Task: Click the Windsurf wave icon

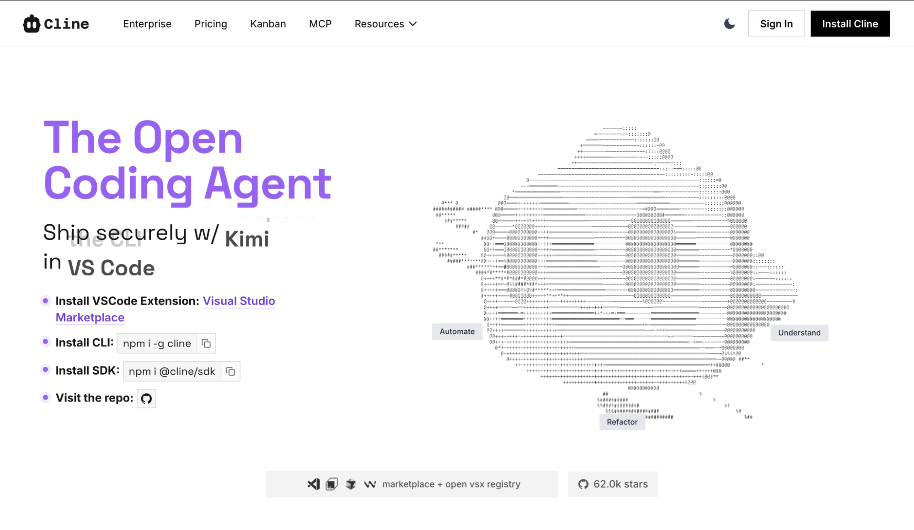Action: [370, 484]
